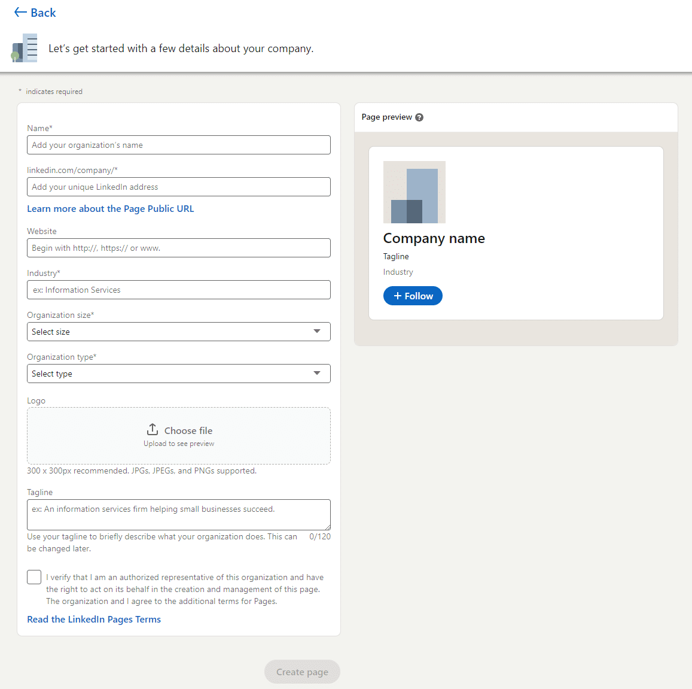Viewport: 692px width, 689px height.
Task: Click the Create page button
Action: [x=302, y=672]
